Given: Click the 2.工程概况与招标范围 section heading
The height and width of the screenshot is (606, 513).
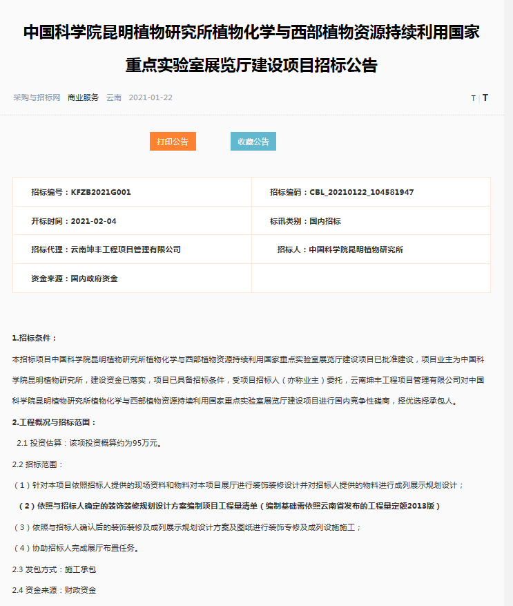Looking at the screenshot, I should pyautogui.click(x=55, y=422).
